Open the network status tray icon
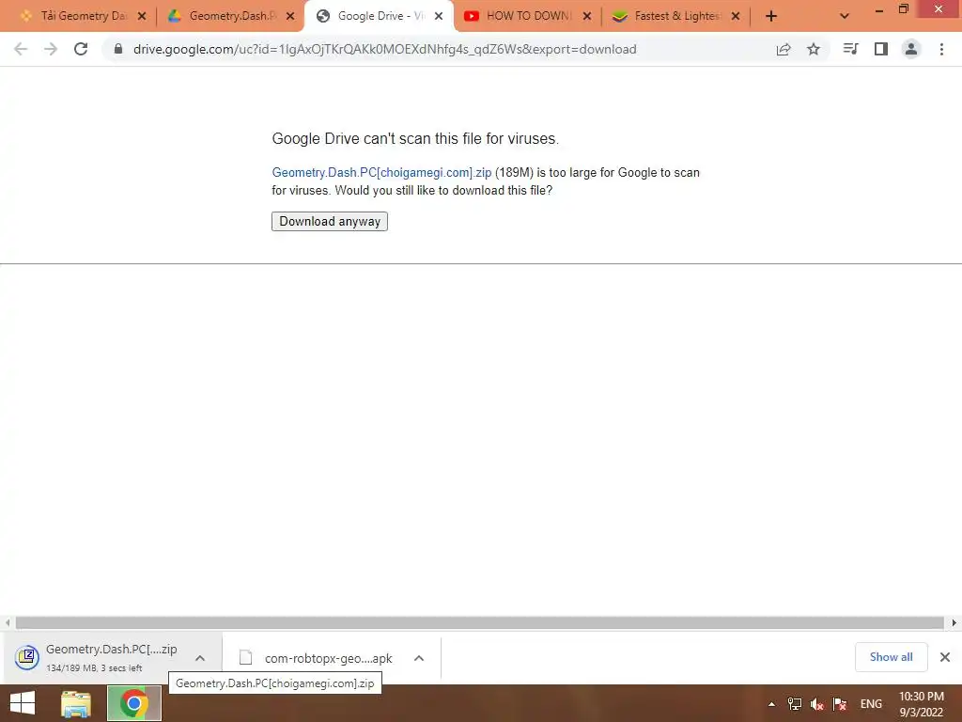Image resolution: width=962 pixels, height=722 pixels. [x=795, y=704]
